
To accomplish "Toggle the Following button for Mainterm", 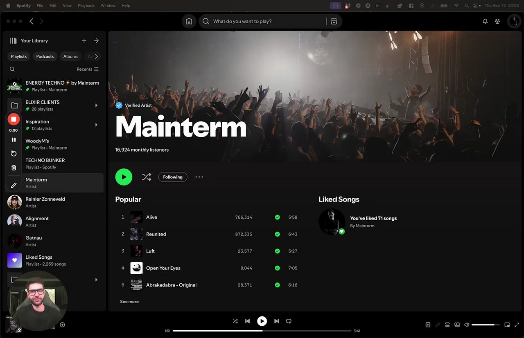I will (173, 177).
